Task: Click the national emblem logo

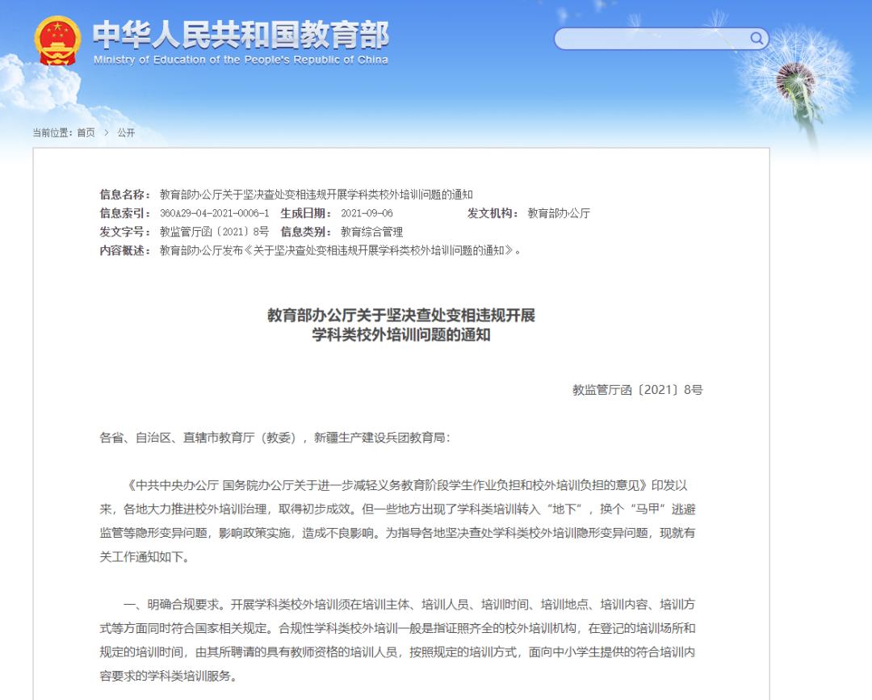Action: tap(57, 41)
